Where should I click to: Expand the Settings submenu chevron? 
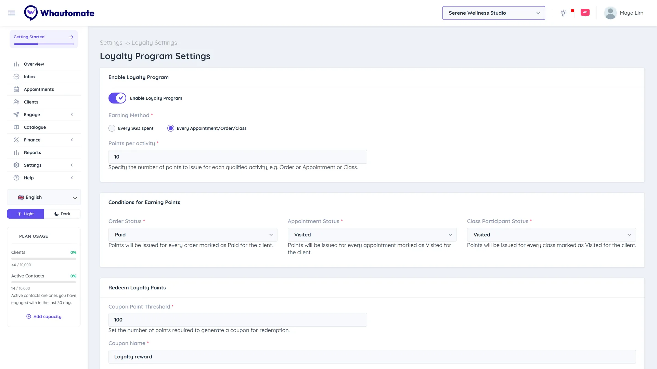tap(72, 165)
